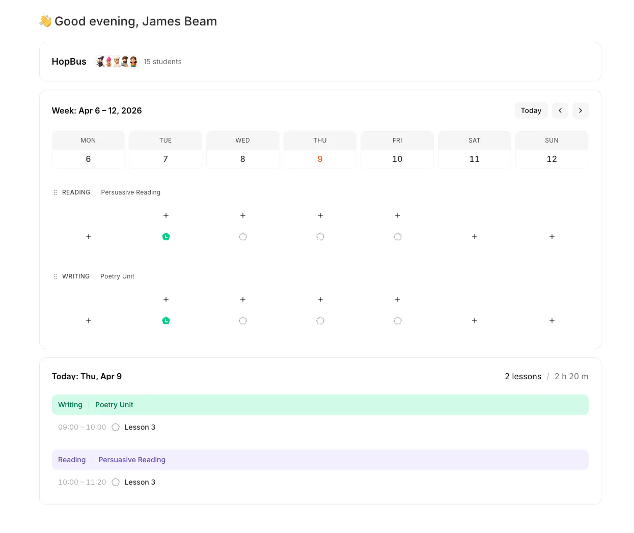Viewport: 634px width, 533px height.
Task: Open Wednesday's pending Writing lesson icon
Action: [x=243, y=321]
